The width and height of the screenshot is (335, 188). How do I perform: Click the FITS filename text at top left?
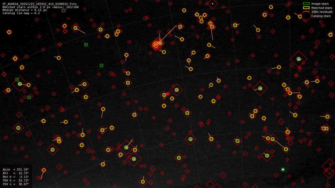point(40,4)
